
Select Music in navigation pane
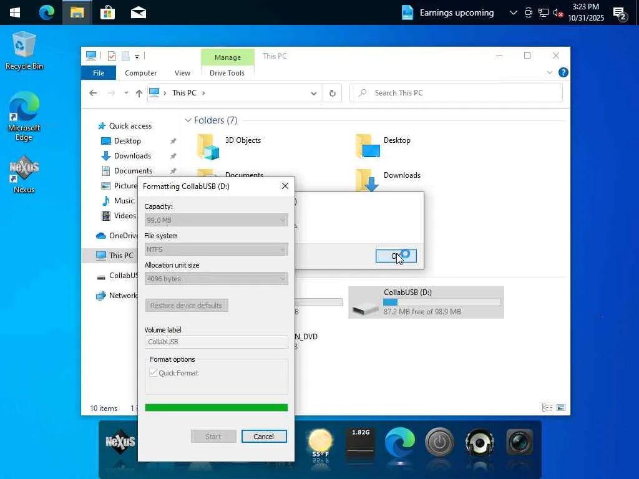[118, 200]
